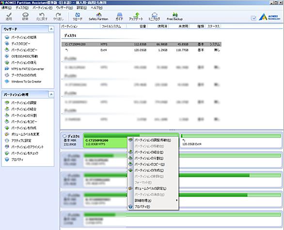284x230 pixels.
Task: Click the Undo (元に戻す) toolbar icon
Action: 42,15
